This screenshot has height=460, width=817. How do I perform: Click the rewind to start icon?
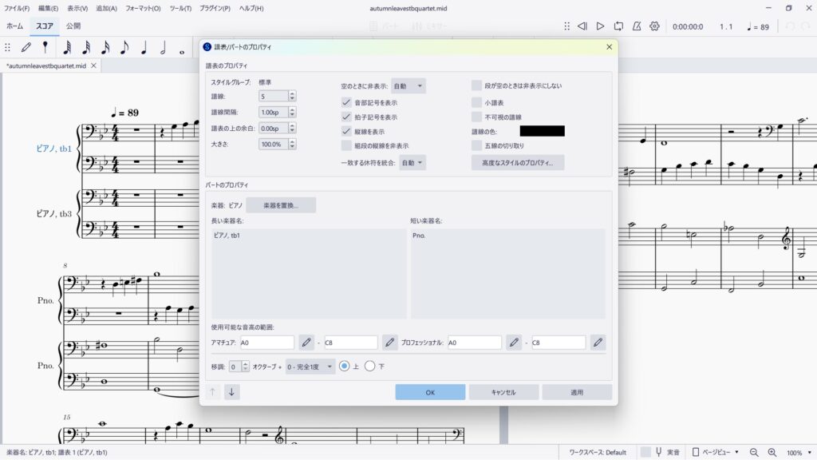tap(582, 26)
